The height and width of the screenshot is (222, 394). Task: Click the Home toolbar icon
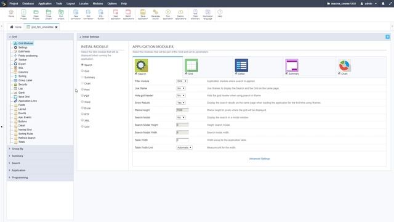(x=11, y=14)
